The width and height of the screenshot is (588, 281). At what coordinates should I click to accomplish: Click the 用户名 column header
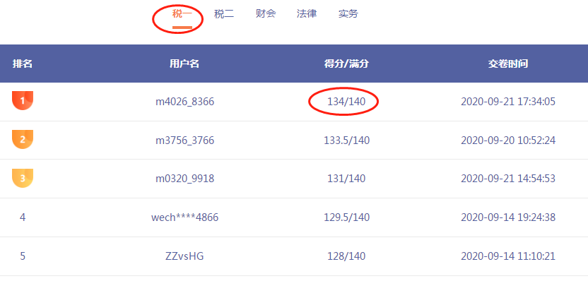tap(184, 64)
